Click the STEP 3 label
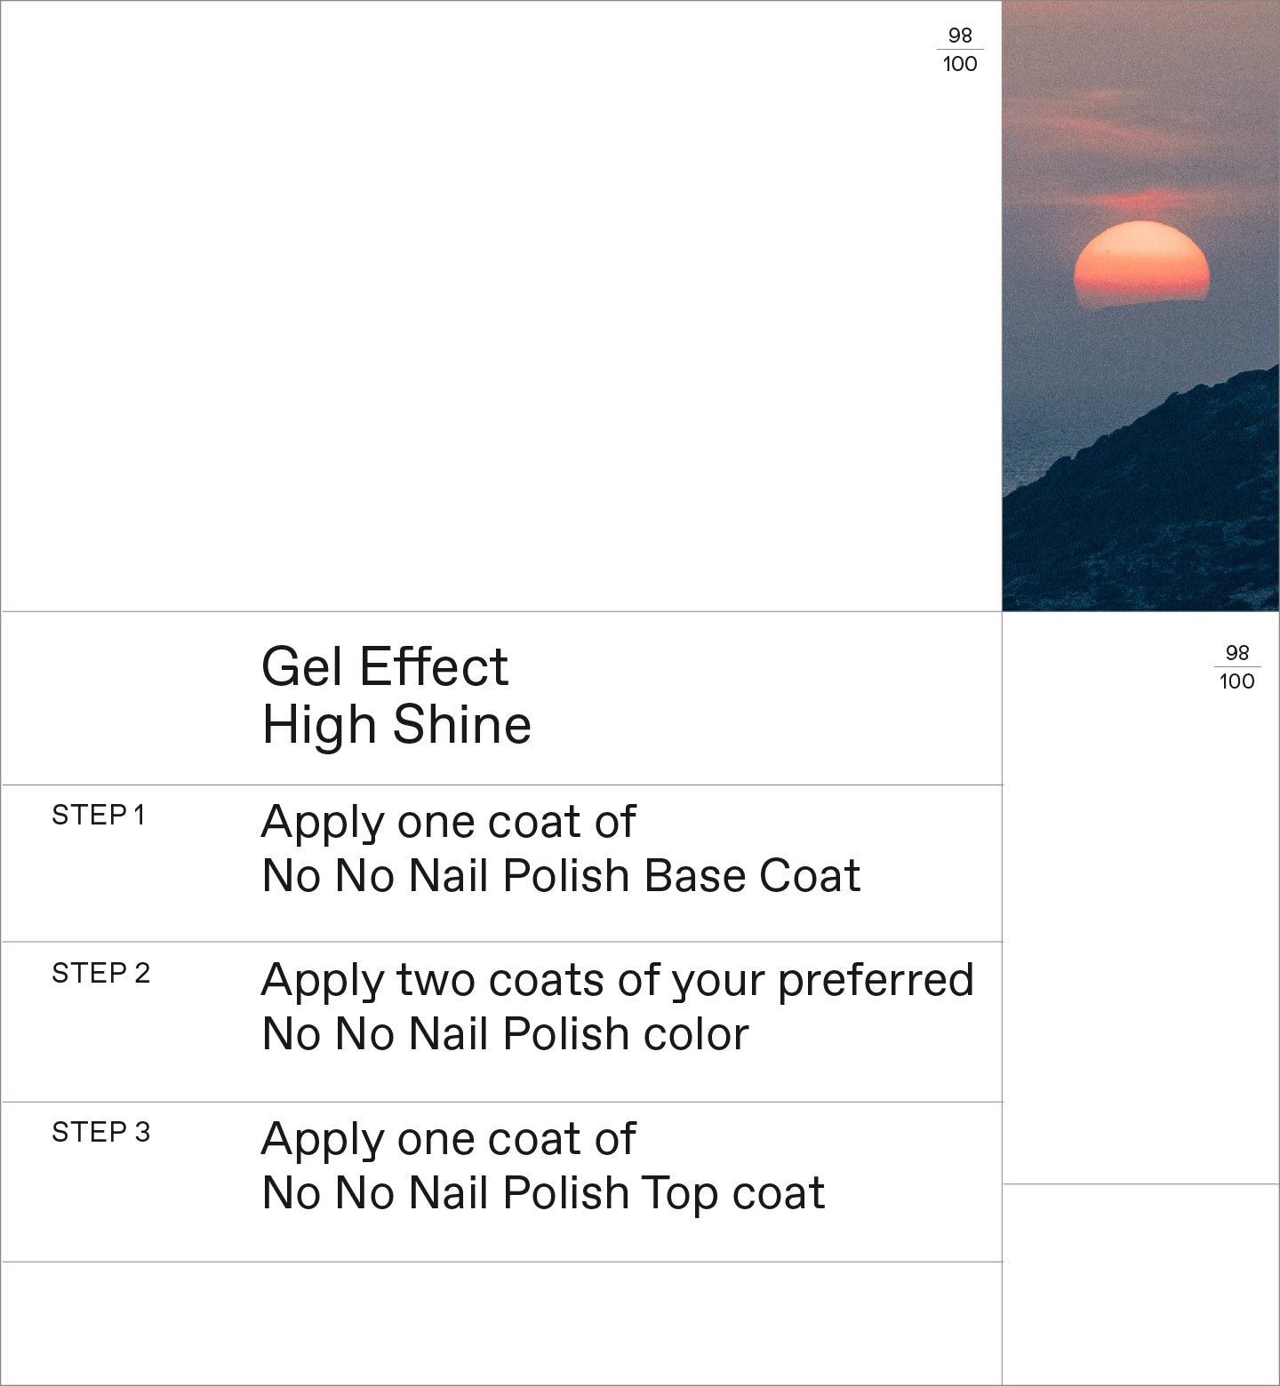 pos(100,1132)
